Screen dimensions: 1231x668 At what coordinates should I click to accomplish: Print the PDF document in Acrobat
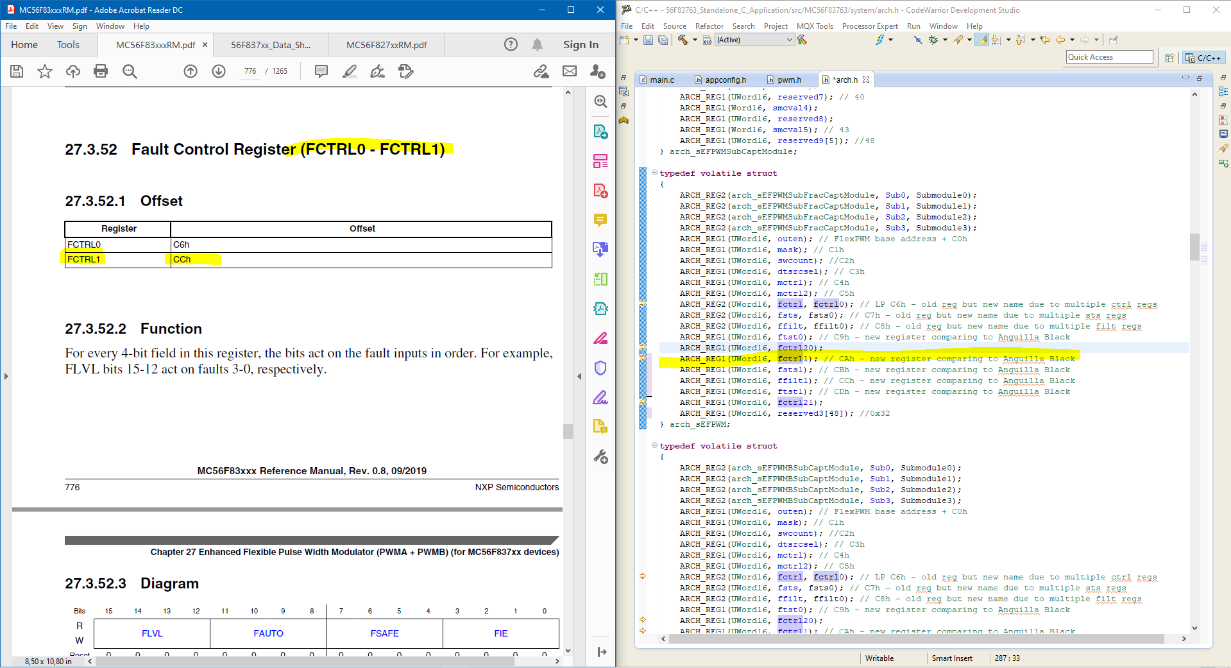pyautogui.click(x=101, y=71)
